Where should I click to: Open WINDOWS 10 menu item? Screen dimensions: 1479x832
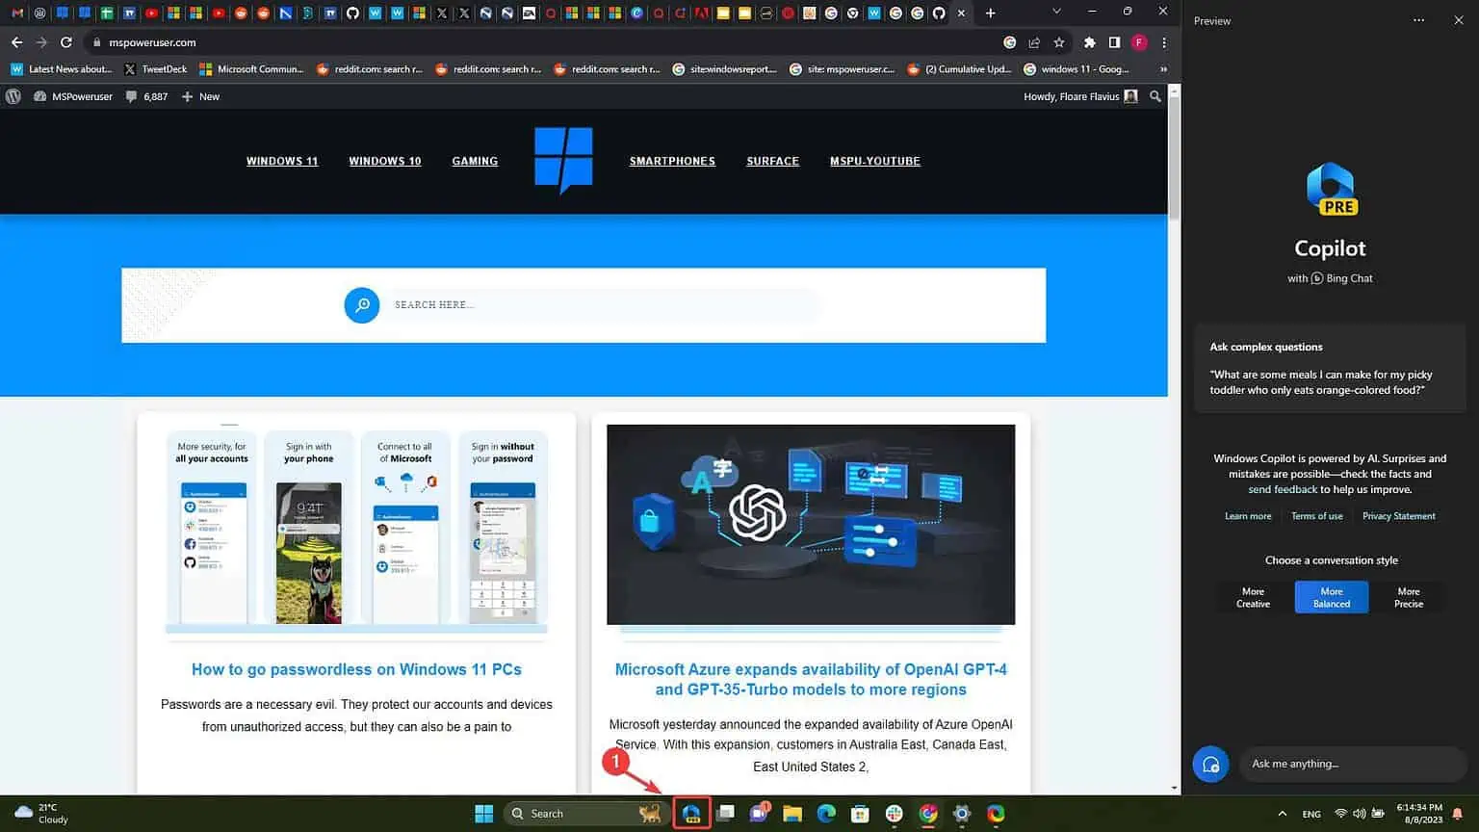[x=385, y=161]
